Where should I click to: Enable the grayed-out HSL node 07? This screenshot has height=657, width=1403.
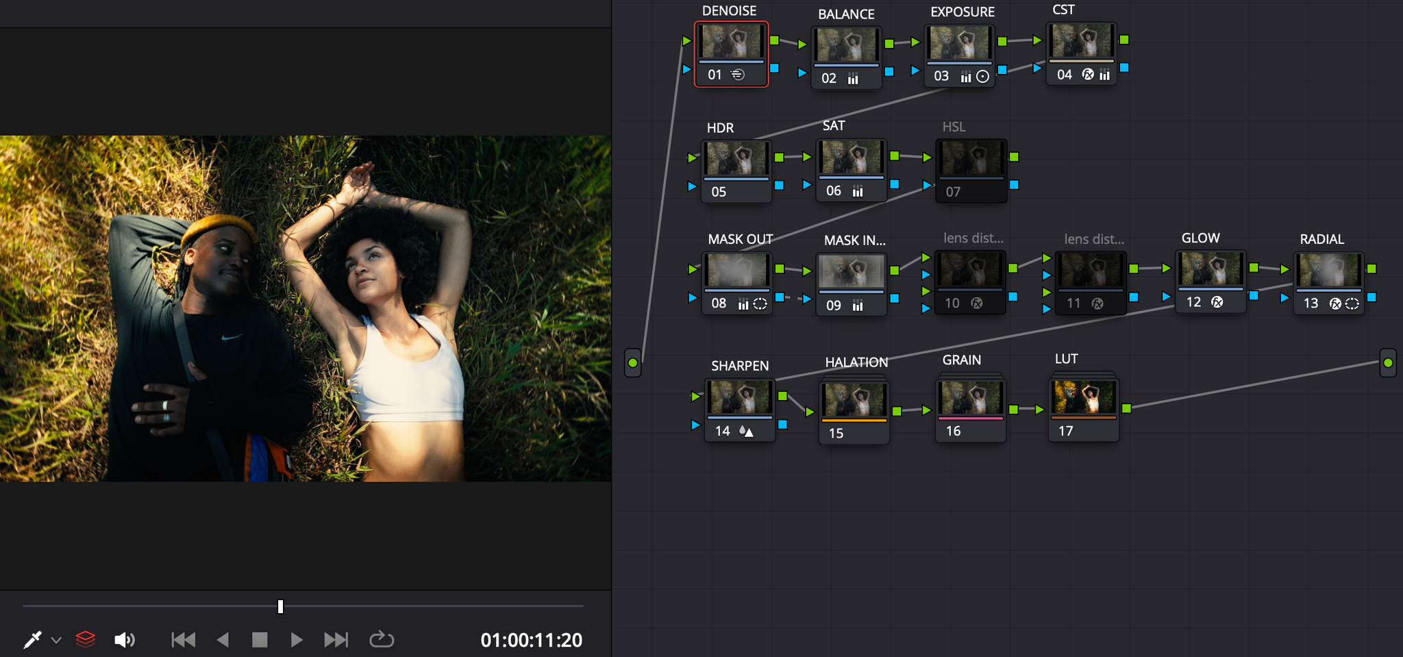[971, 164]
